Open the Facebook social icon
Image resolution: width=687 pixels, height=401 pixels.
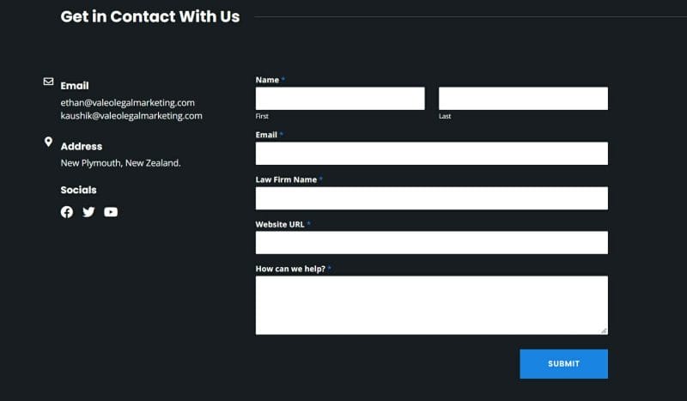point(67,212)
